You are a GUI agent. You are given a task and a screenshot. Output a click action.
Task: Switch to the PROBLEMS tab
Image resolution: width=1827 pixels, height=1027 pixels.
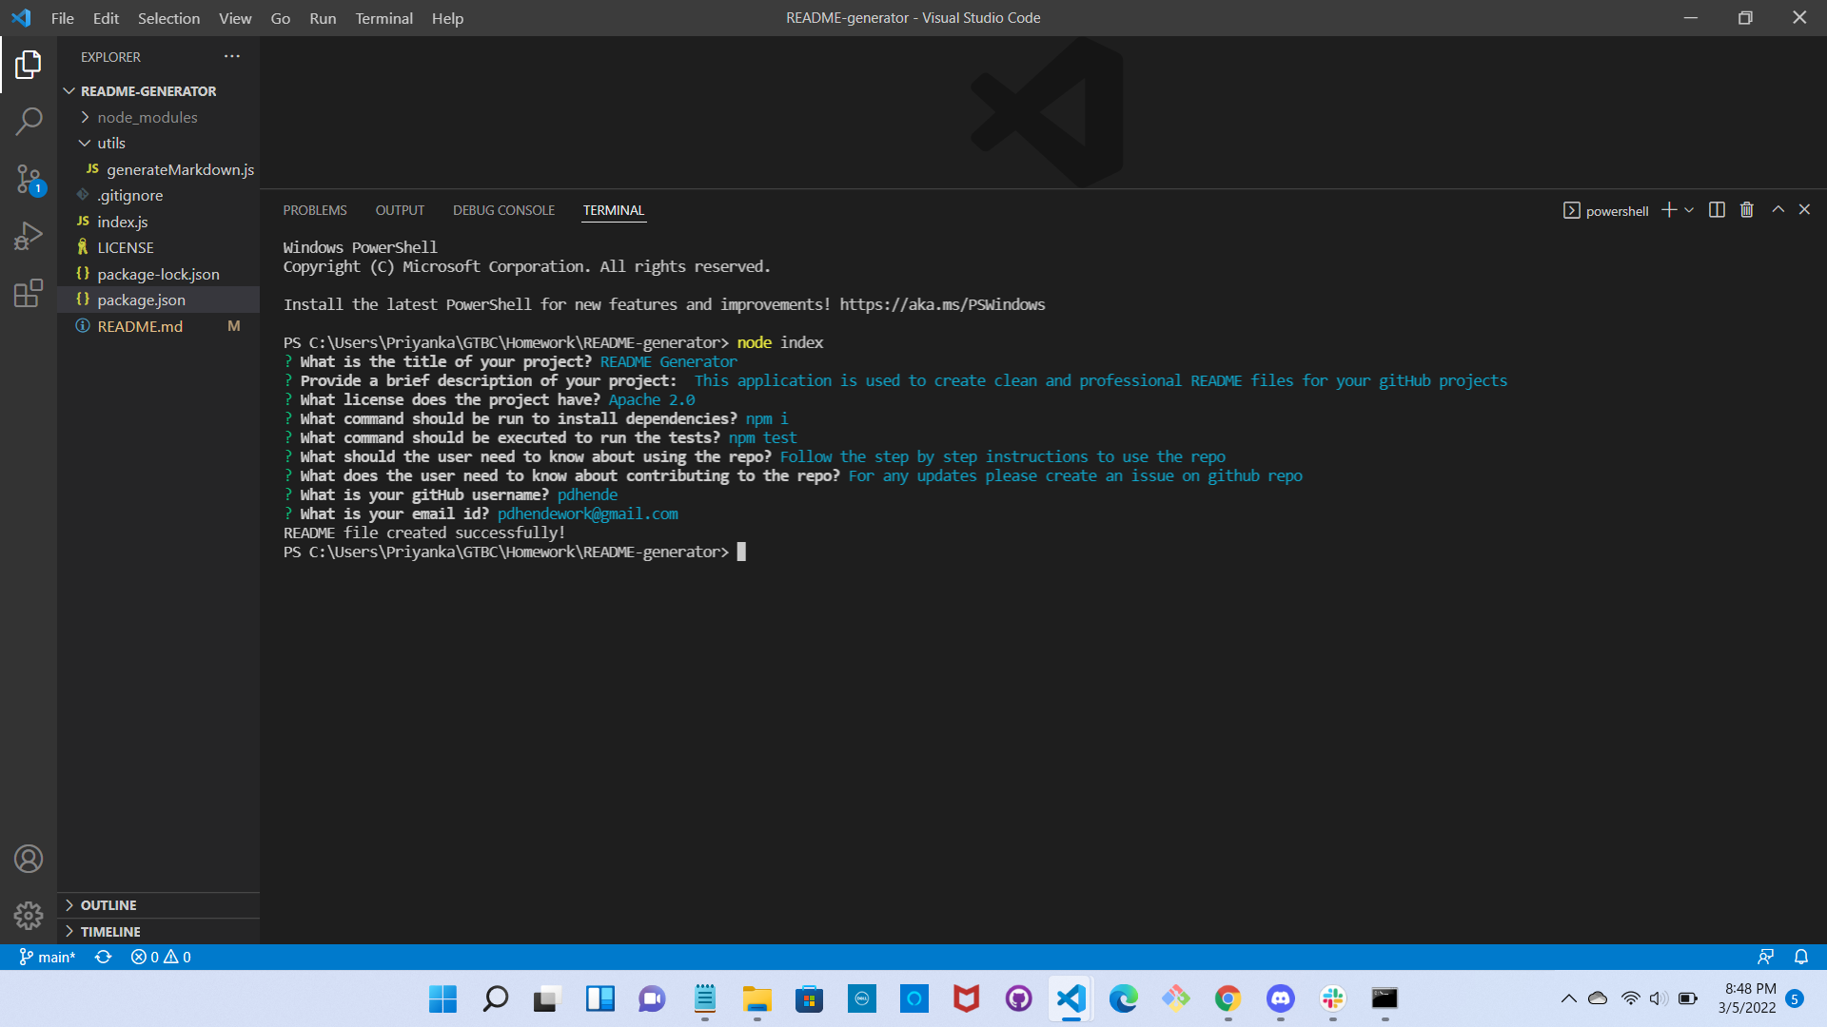[314, 210]
